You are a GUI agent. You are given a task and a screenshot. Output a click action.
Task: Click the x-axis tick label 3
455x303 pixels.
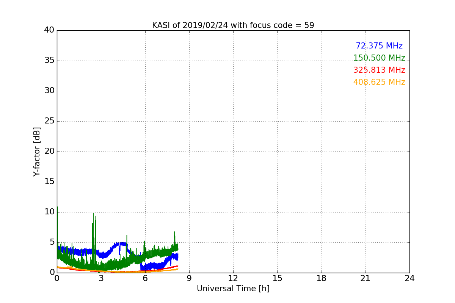101,278
